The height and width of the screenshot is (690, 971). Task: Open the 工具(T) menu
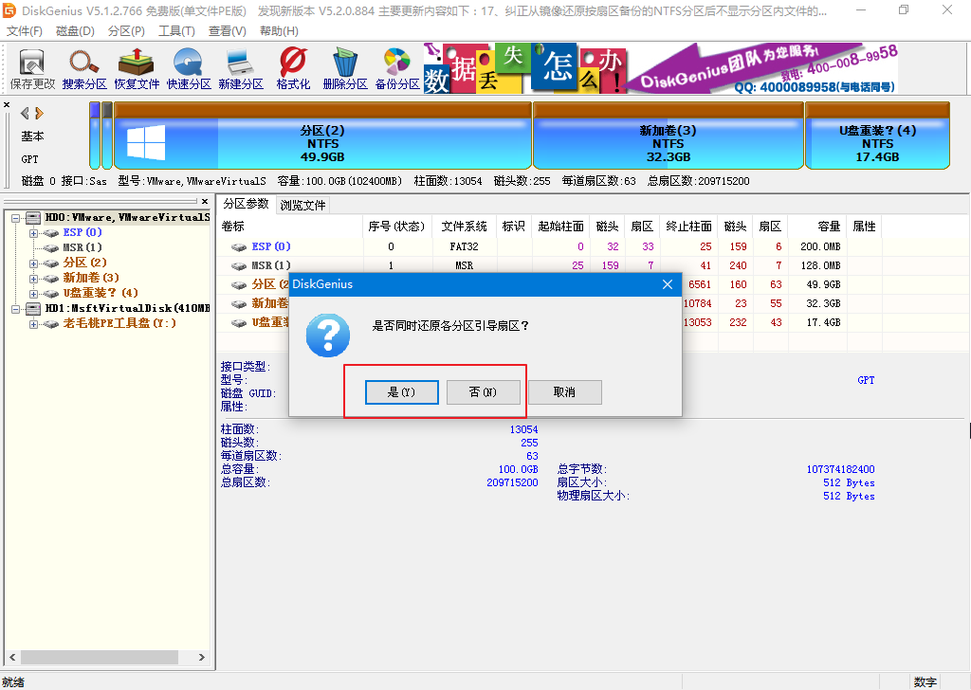(x=176, y=31)
